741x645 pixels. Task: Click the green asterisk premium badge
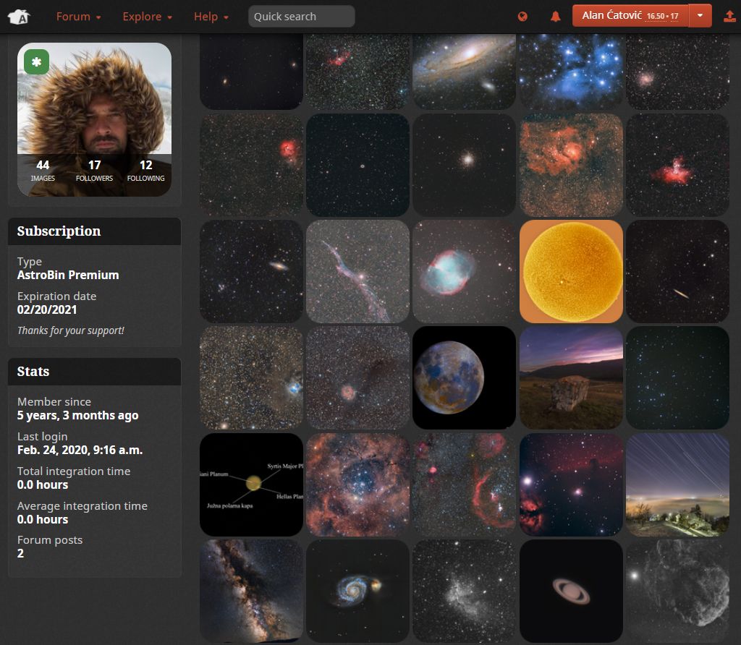[37, 62]
